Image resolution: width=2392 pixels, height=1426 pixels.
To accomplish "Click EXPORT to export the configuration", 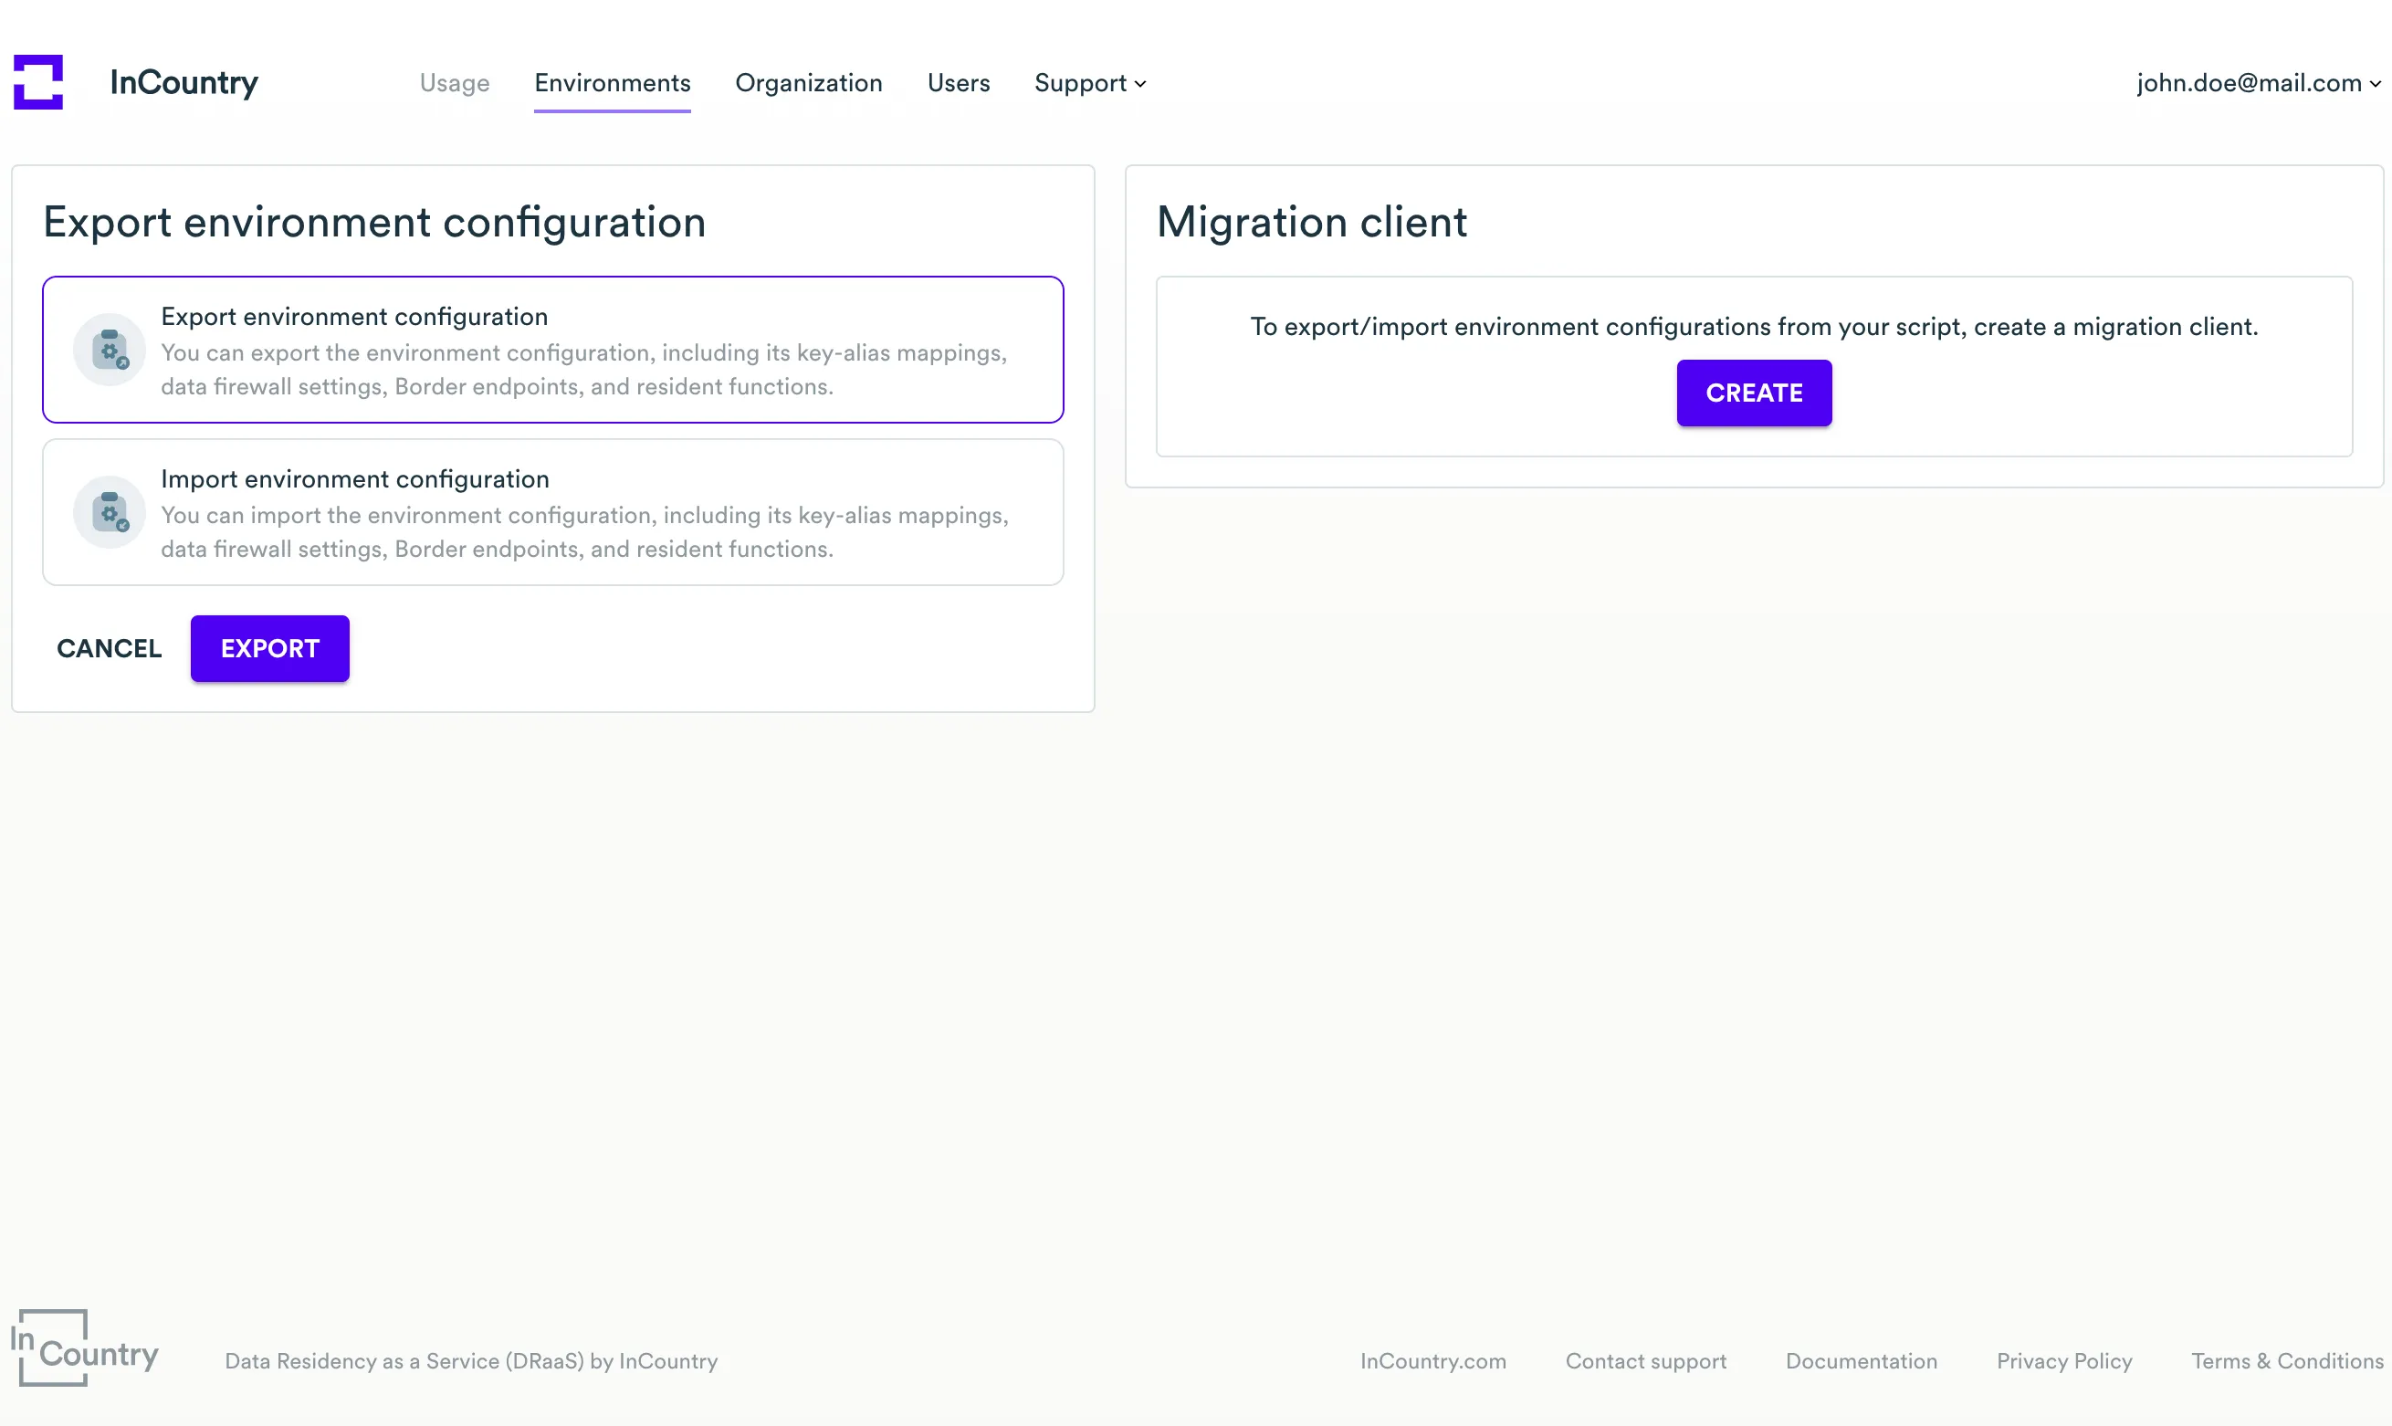I will (269, 647).
